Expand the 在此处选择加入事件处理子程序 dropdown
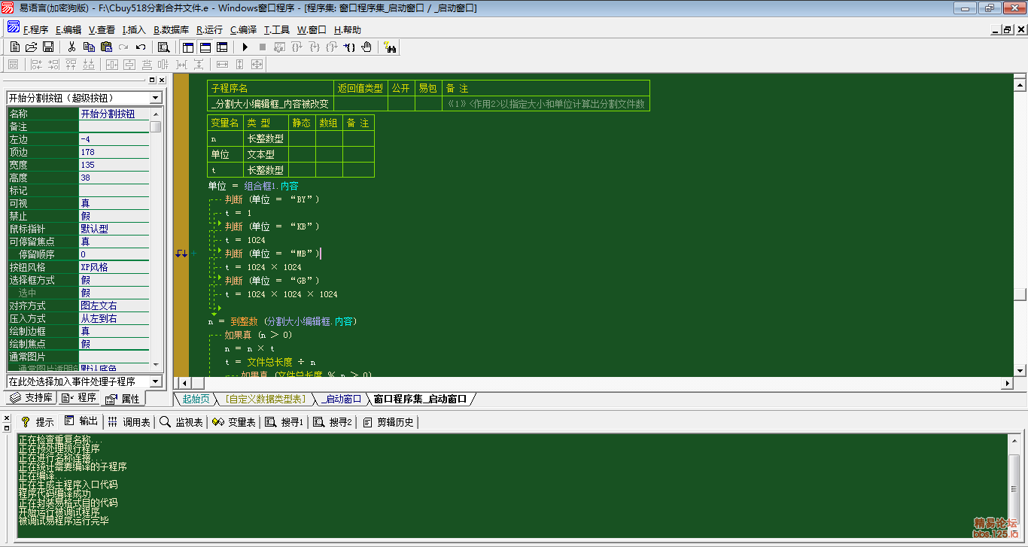Viewport: 1028px width, 547px height. (x=155, y=381)
